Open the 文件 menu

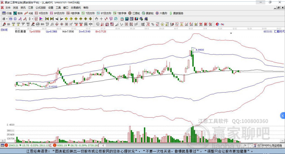[8, 8]
